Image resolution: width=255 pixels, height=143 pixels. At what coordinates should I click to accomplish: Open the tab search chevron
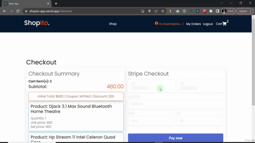pyautogui.click(x=222, y=3)
